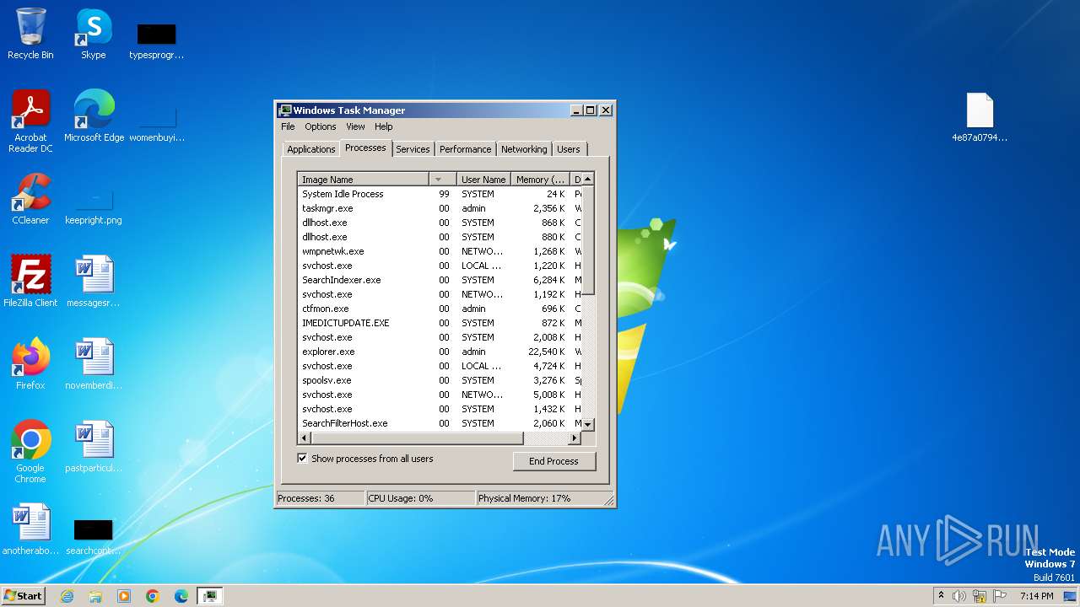Select the pastparticul... Word document
The height and width of the screenshot is (607, 1080).
[93, 446]
